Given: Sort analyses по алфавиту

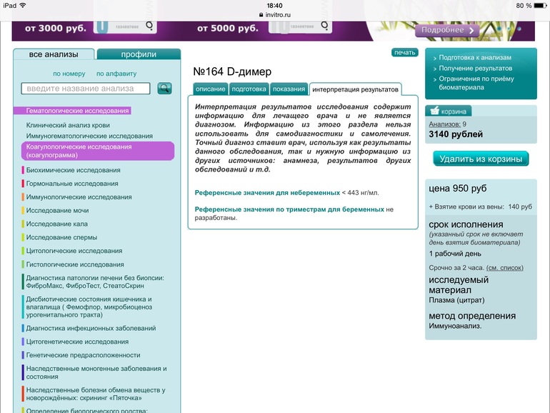Looking at the screenshot, I should pyautogui.click(x=116, y=74).
